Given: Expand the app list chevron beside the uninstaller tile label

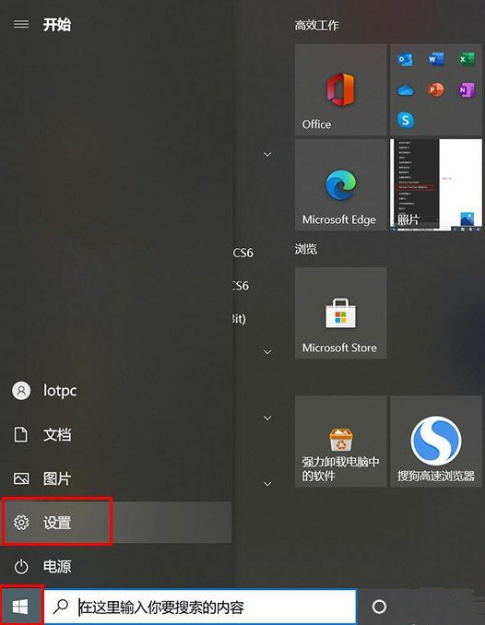Looking at the screenshot, I should click(x=267, y=483).
